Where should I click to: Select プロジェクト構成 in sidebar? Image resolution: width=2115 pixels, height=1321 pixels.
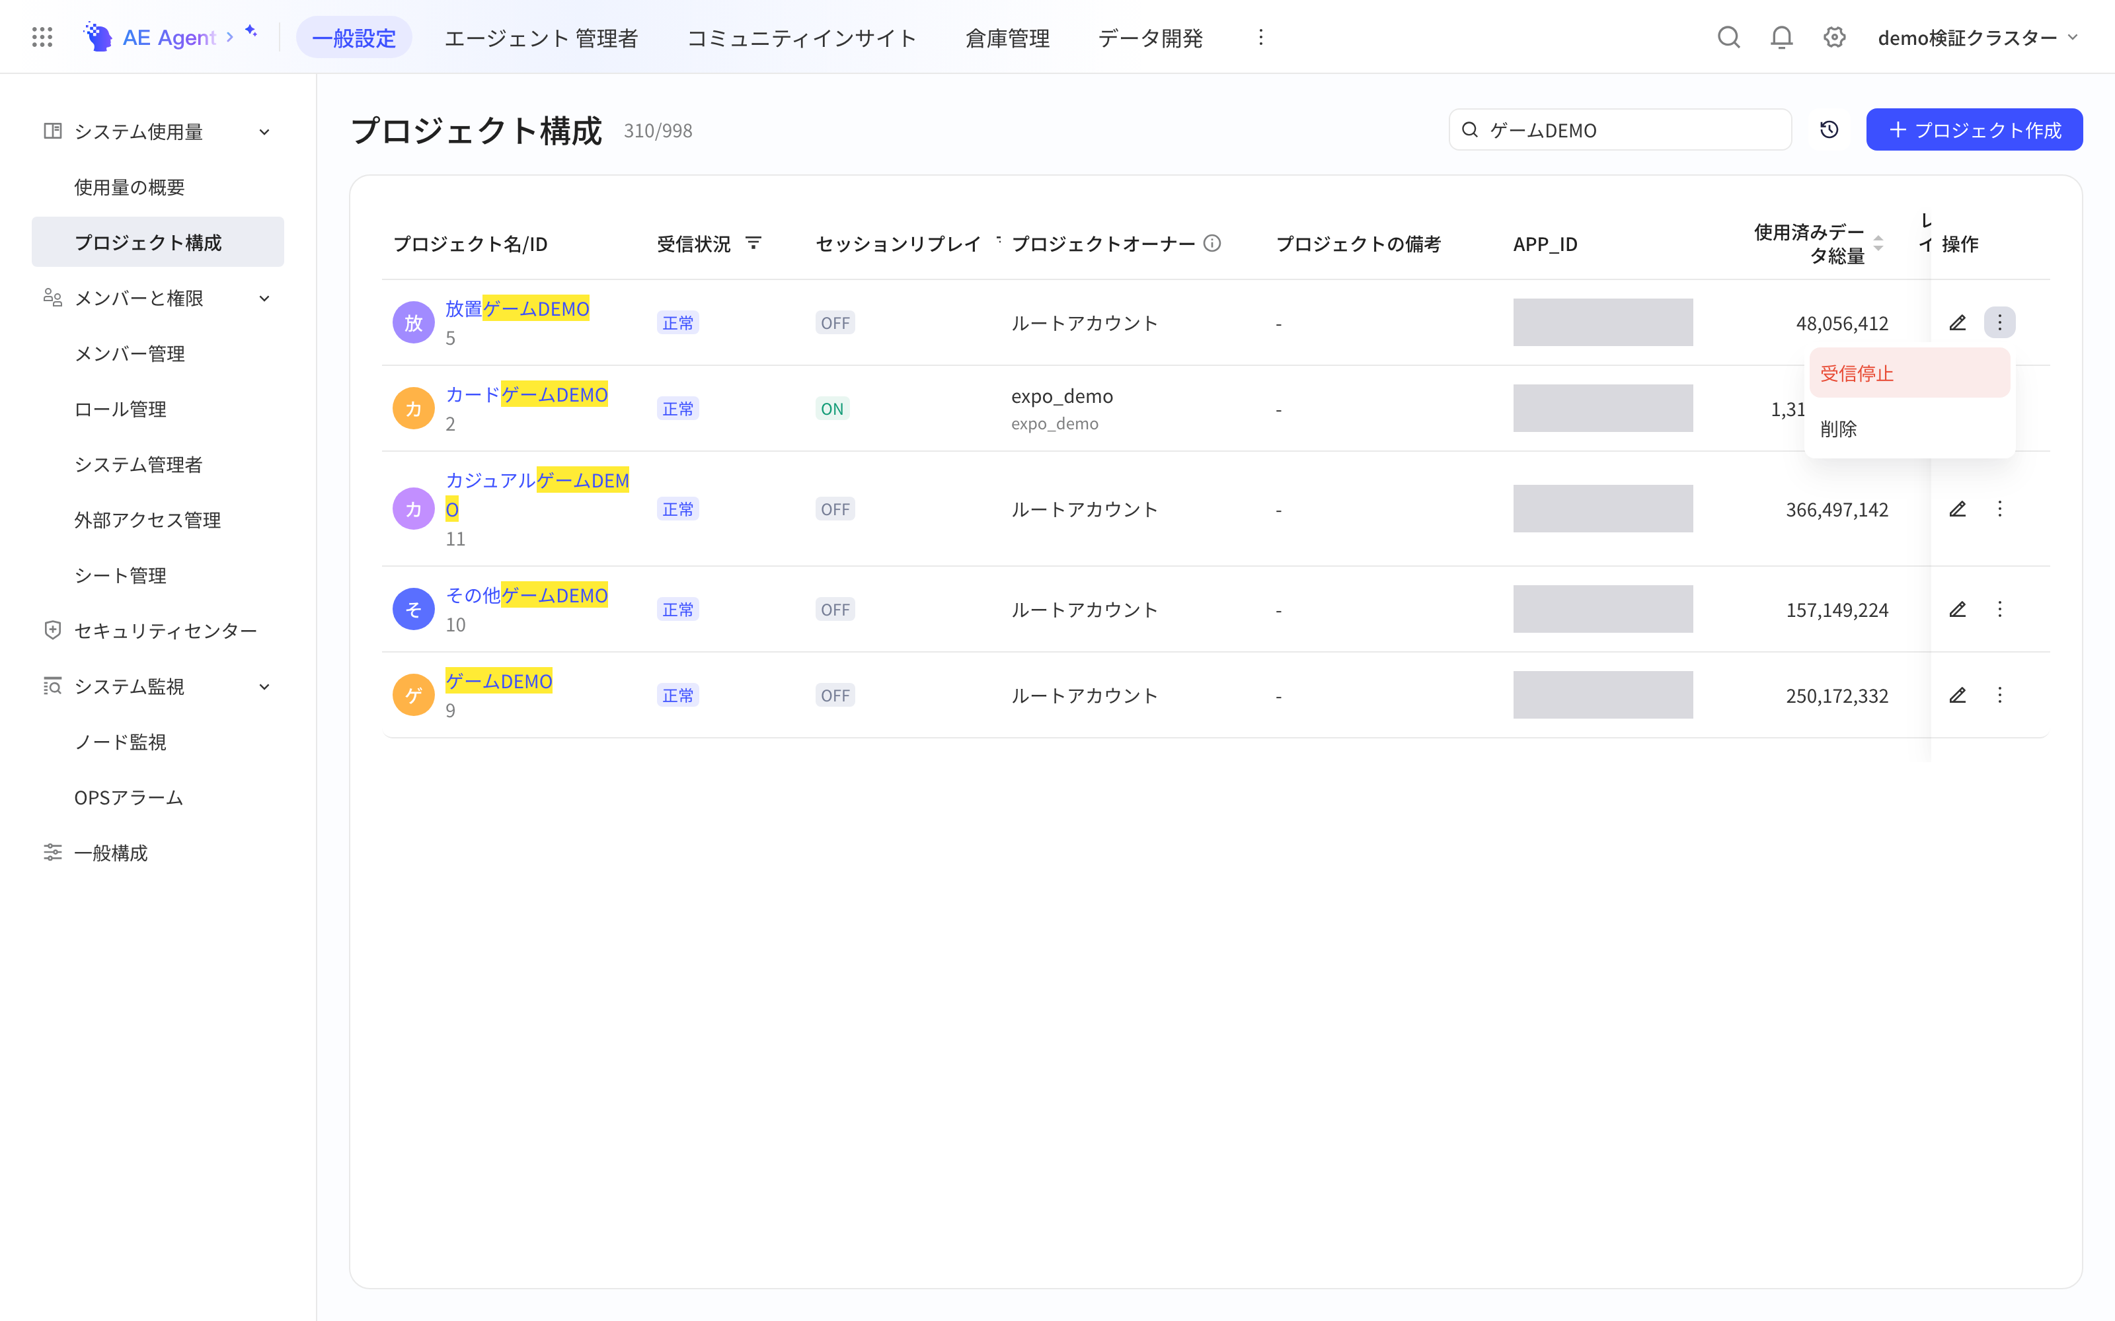[x=157, y=241]
